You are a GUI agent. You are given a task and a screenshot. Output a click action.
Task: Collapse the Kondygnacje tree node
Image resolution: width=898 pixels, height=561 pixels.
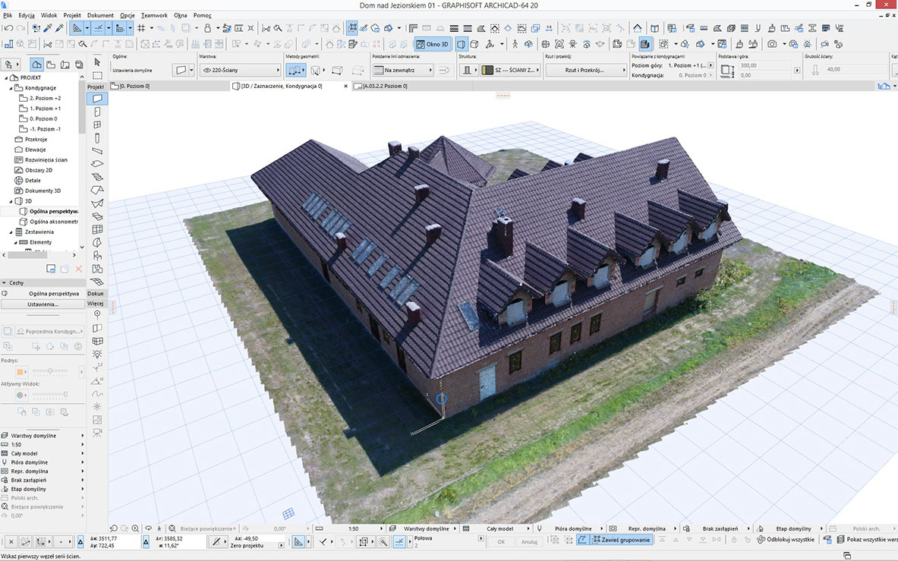point(11,88)
